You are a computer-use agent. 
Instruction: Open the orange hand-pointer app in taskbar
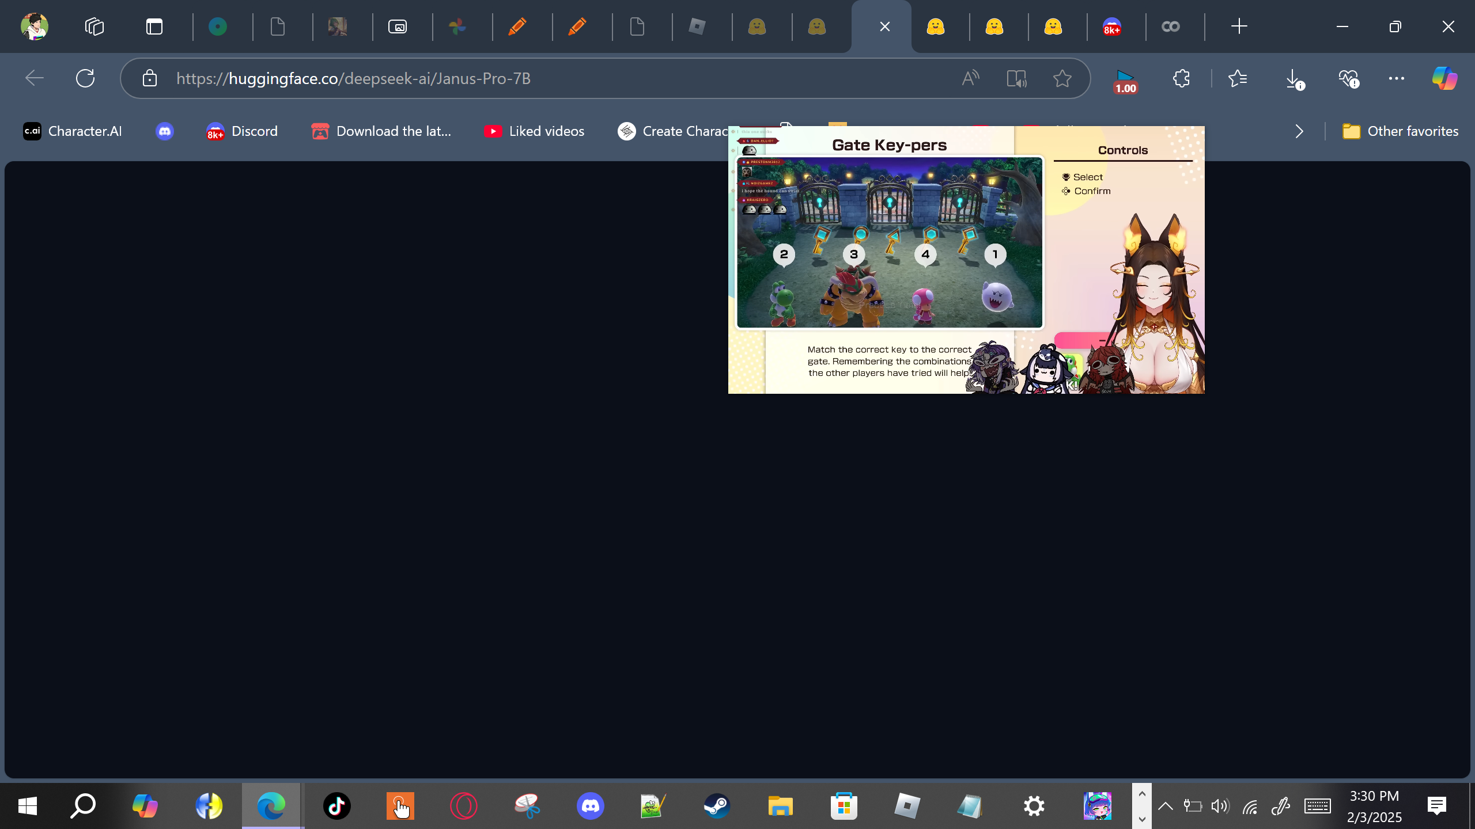point(400,806)
